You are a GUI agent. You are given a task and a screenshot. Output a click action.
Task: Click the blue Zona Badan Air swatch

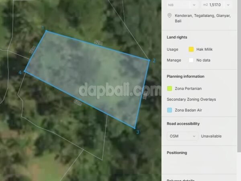click(x=170, y=110)
